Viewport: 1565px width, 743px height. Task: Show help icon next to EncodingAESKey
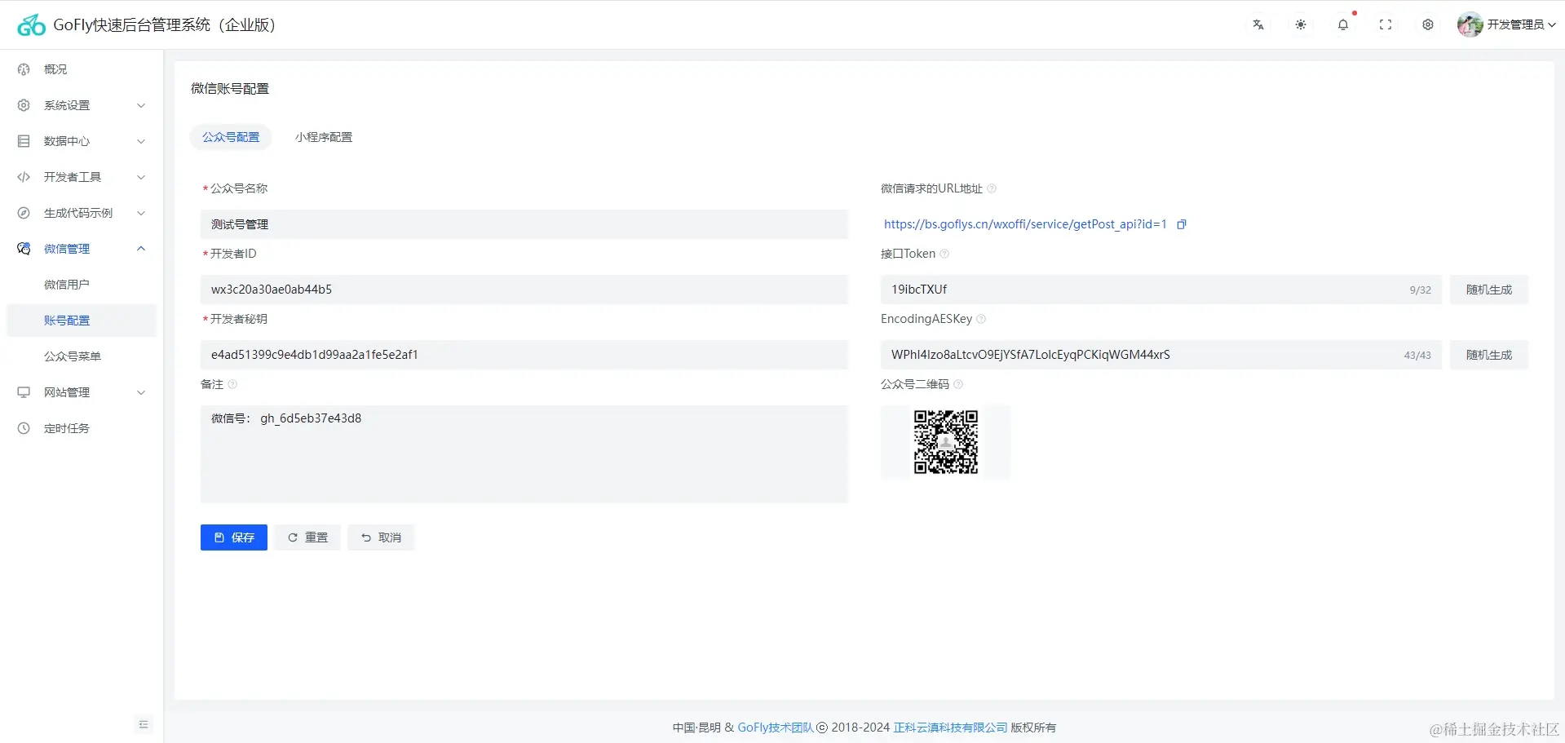[x=981, y=319]
